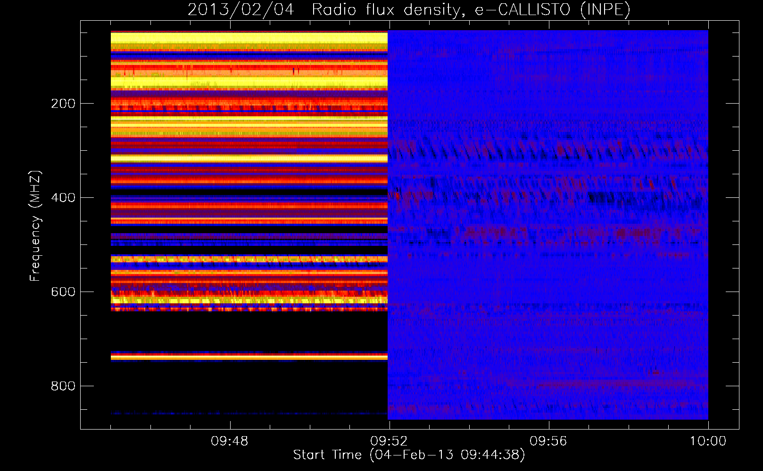Click the 200 frequency tick label
Screen dimensions: 763x471
click(x=63, y=104)
